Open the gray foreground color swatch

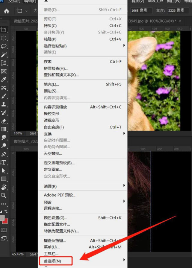pyautogui.click(x=2, y=218)
